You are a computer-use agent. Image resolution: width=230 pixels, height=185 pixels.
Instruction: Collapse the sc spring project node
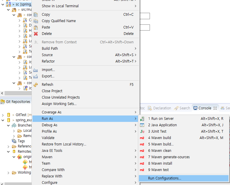pos(3,5)
